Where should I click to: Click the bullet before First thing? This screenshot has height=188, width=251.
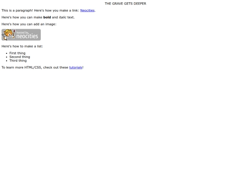pyautogui.click(x=7, y=53)
